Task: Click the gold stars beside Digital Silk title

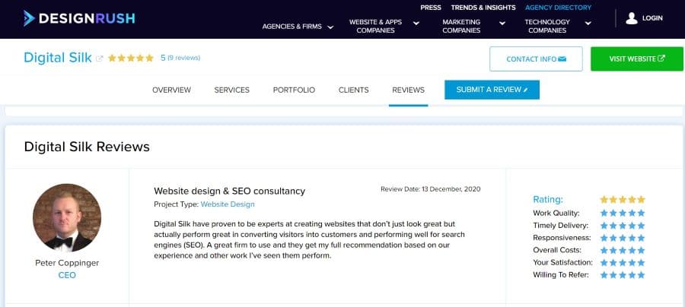Action: click(131, 58)
